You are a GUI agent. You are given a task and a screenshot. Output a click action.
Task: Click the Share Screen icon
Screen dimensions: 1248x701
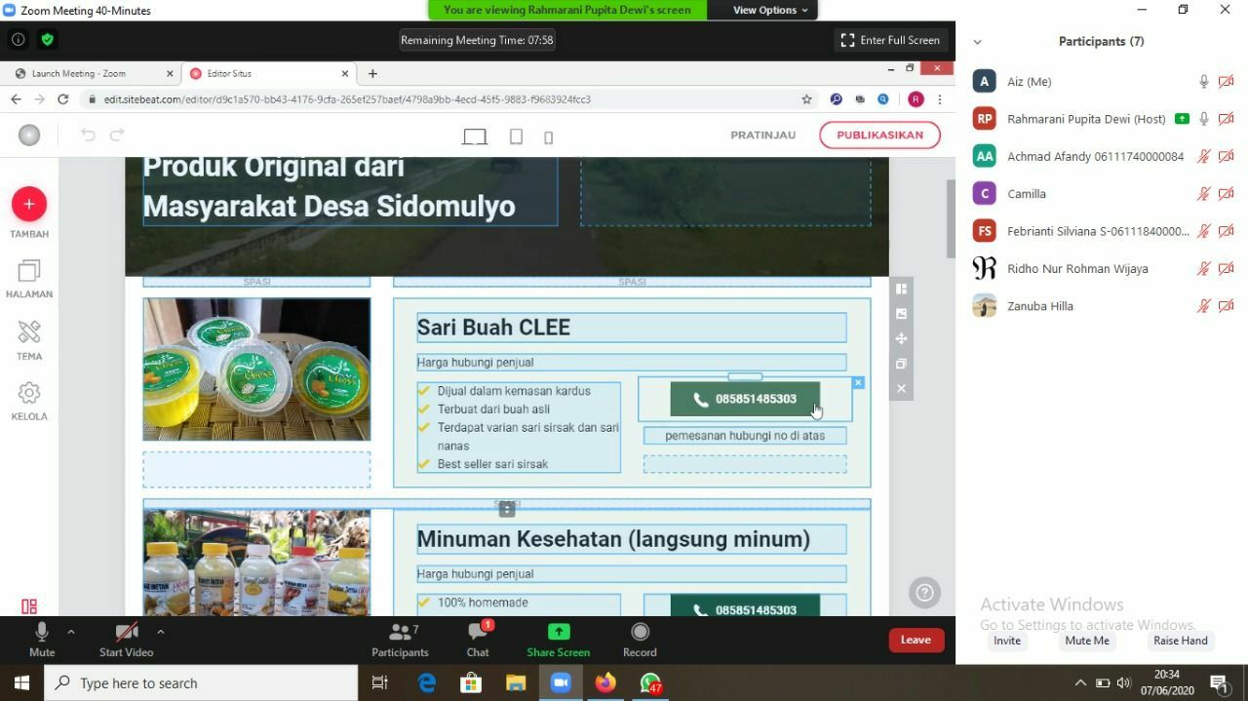558,632
